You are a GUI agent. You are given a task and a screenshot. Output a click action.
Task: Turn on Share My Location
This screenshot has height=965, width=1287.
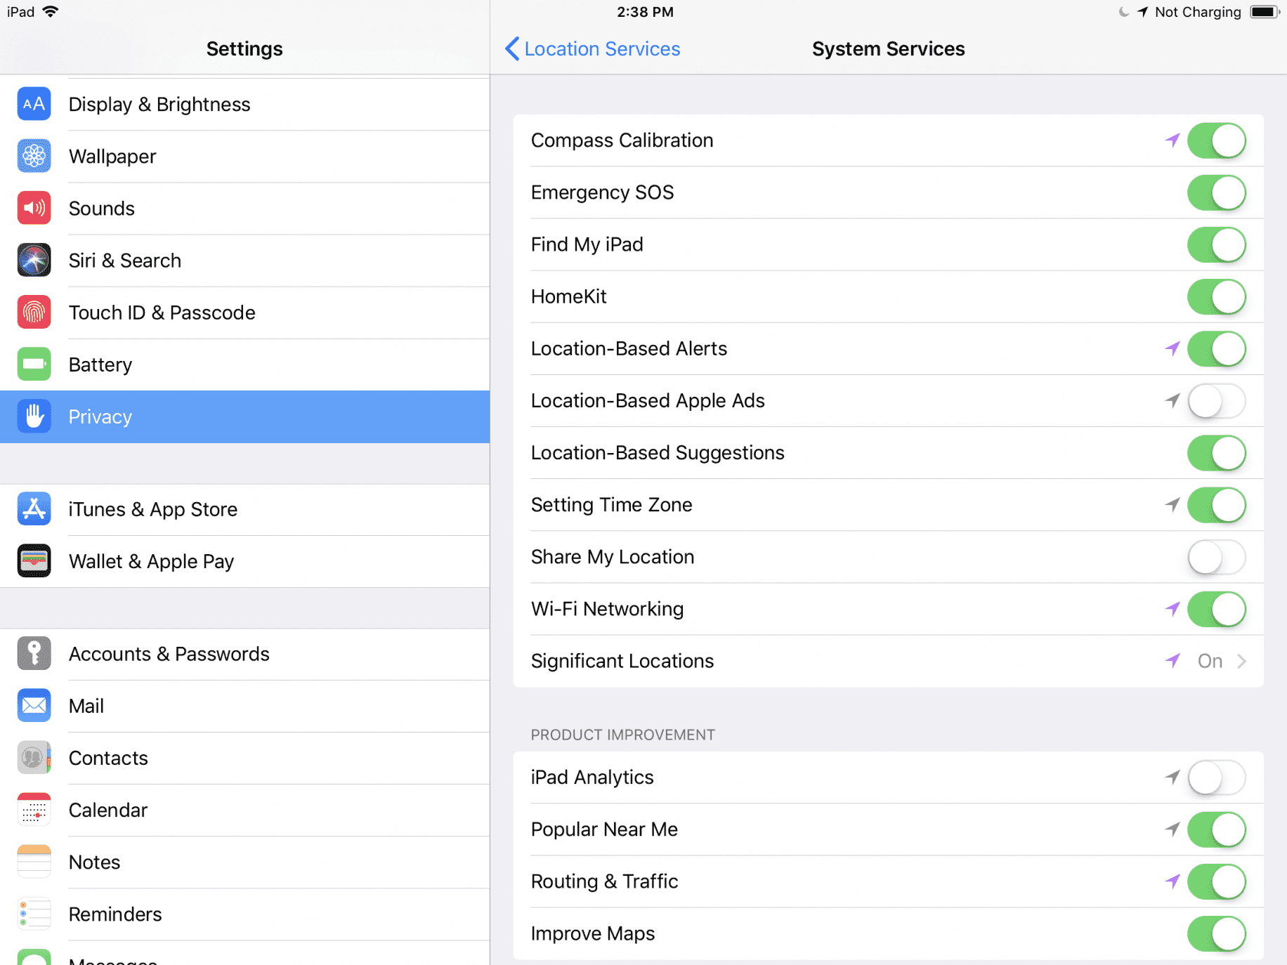1216,557
